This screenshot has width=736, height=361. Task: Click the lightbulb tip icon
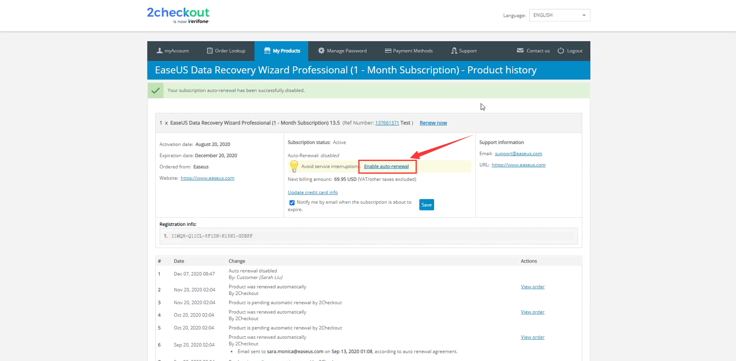point(294,166)
